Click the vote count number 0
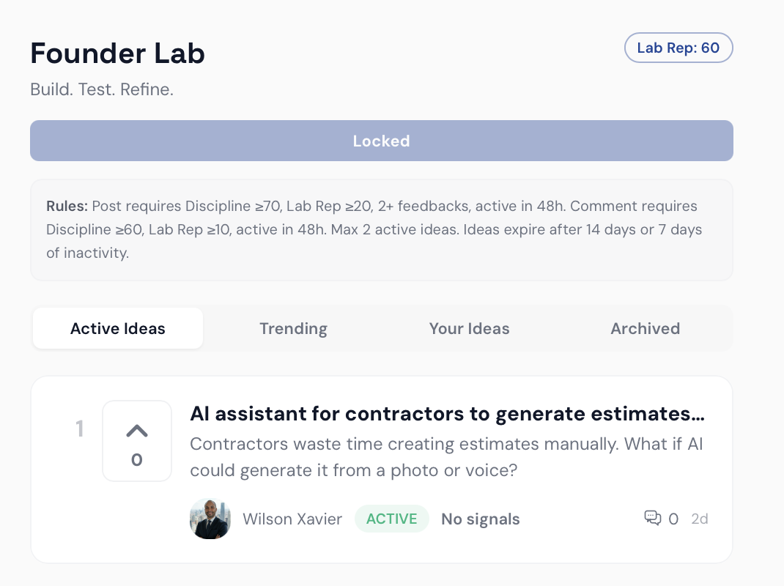Viewport: 784px width, 586px height. coord(137,460)
